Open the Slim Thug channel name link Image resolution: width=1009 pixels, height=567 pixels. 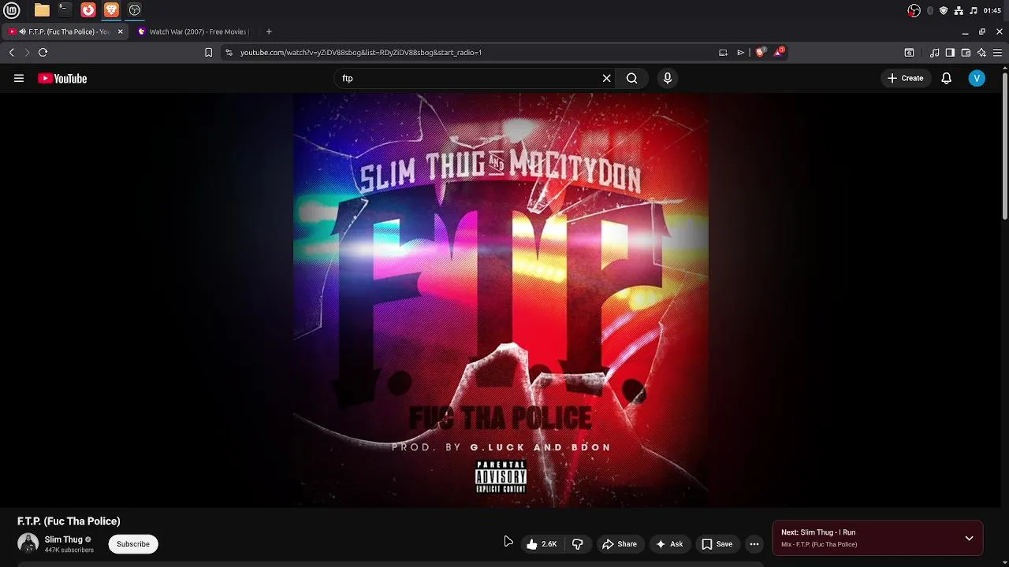[63, 539]
